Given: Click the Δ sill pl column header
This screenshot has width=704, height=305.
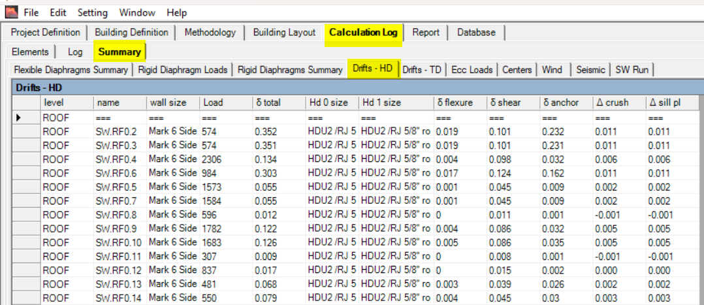Looking at the screenshot, I should [672, 103].
